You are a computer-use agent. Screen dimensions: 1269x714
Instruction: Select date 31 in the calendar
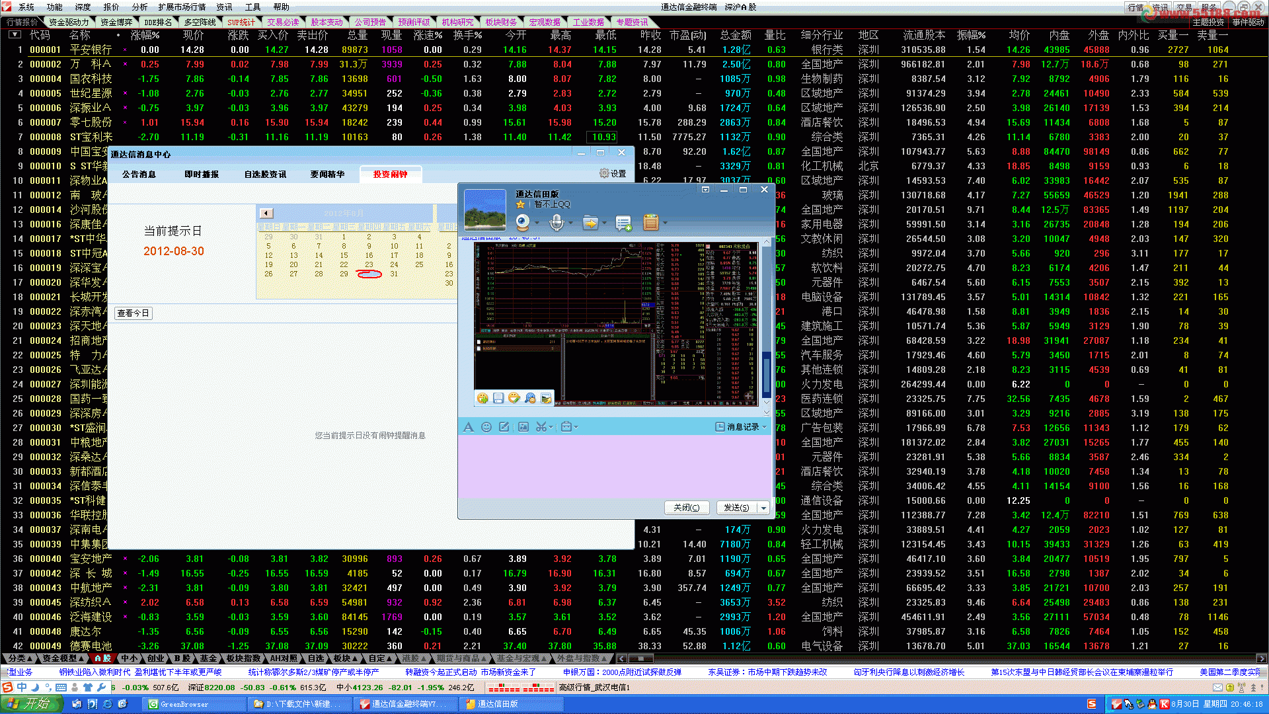(394, 274)
